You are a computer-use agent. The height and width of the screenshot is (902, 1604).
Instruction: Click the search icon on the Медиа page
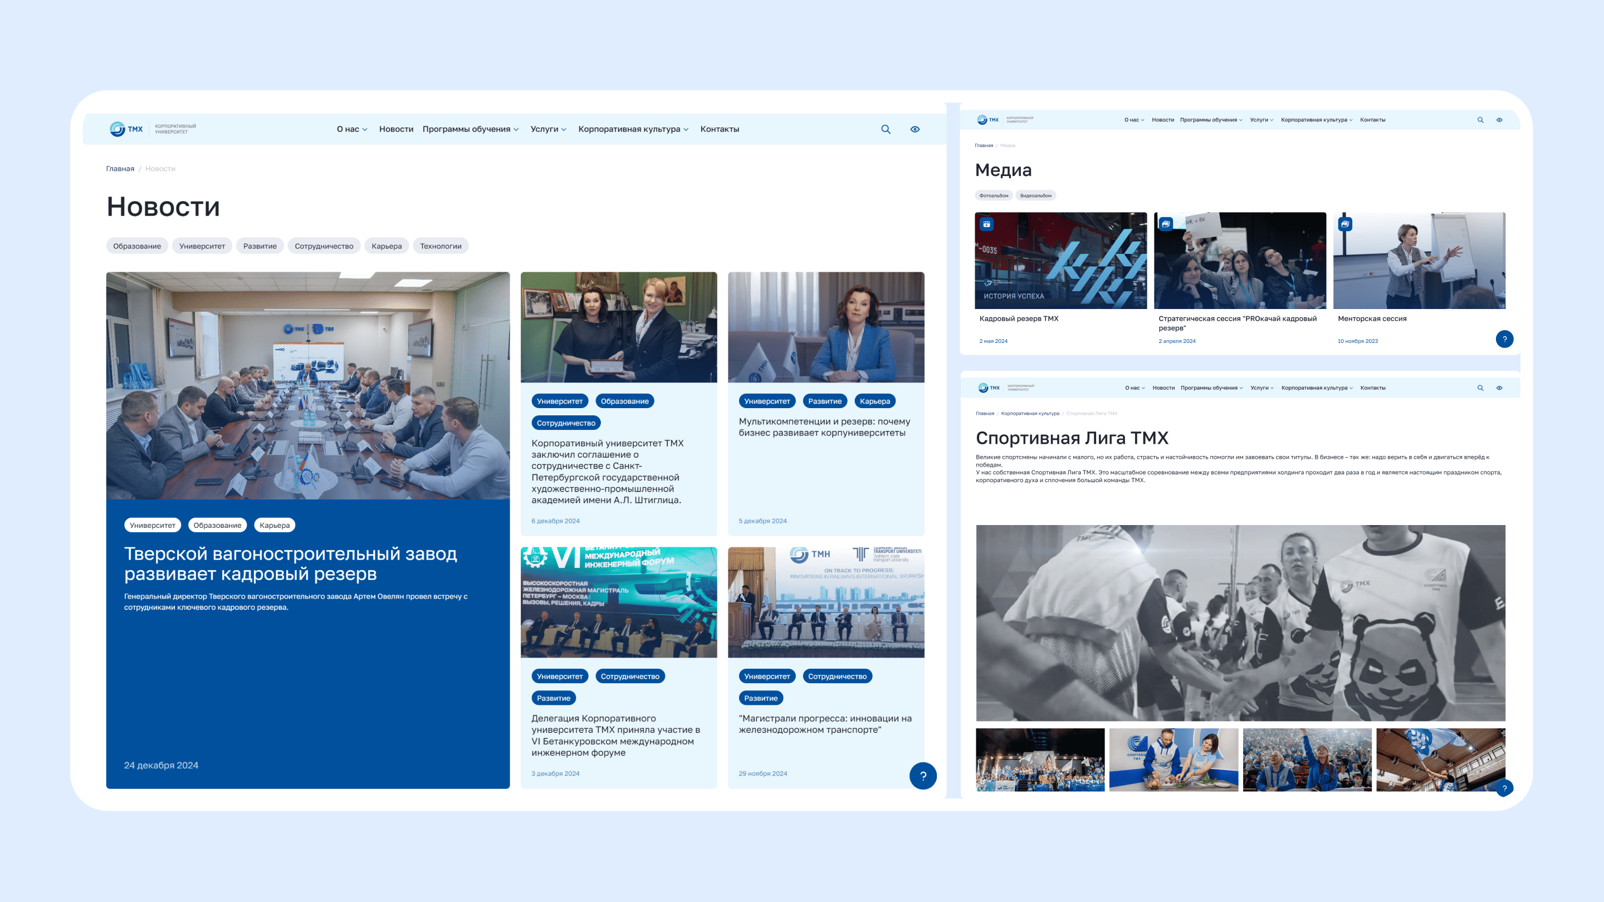(x=1480, y=120)
